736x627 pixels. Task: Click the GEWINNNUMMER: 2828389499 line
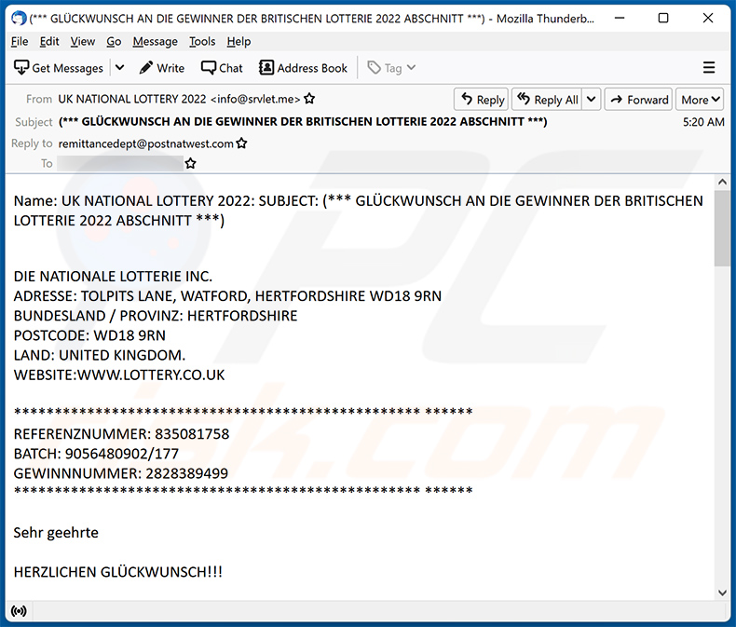pyautogui.click(x=120, y=473)
